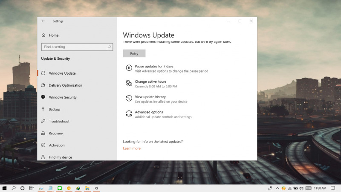The width and height of the screenshot is (341, 192).
Task: Open Troubleshoot settings
Action: point(59,121)
